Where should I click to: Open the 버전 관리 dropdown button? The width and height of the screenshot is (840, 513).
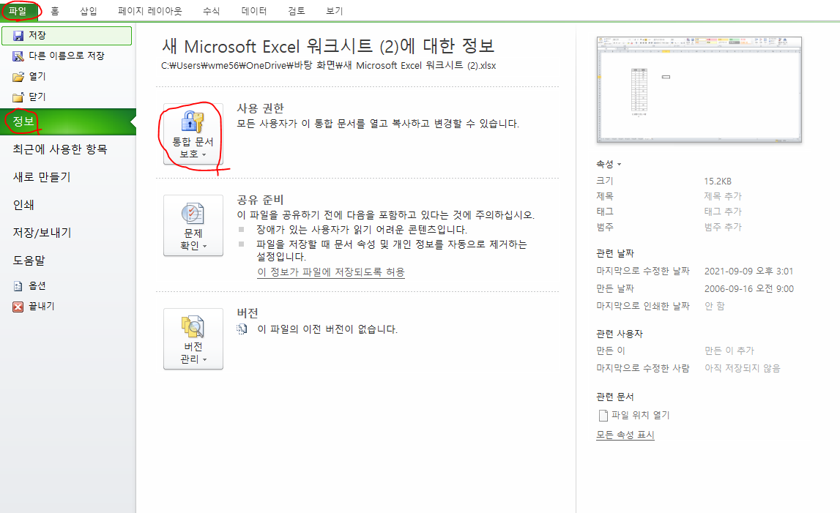click(x=193, y=339)
